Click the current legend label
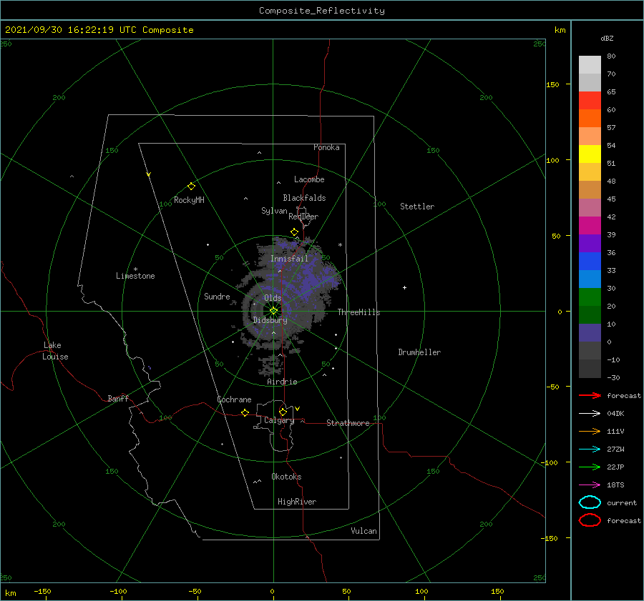 (x=621, y=502)
